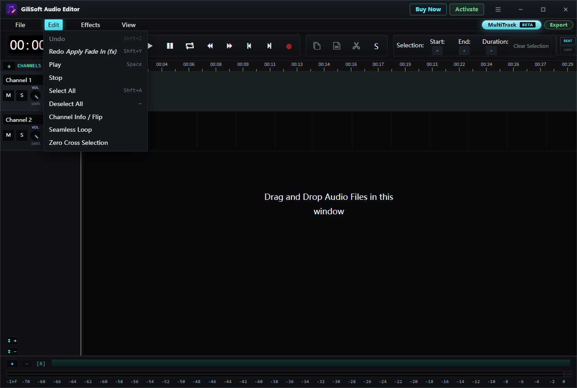Choose Select All in Edit menu
This screenshot has height=388, width=577.
[x=96, y=91]
